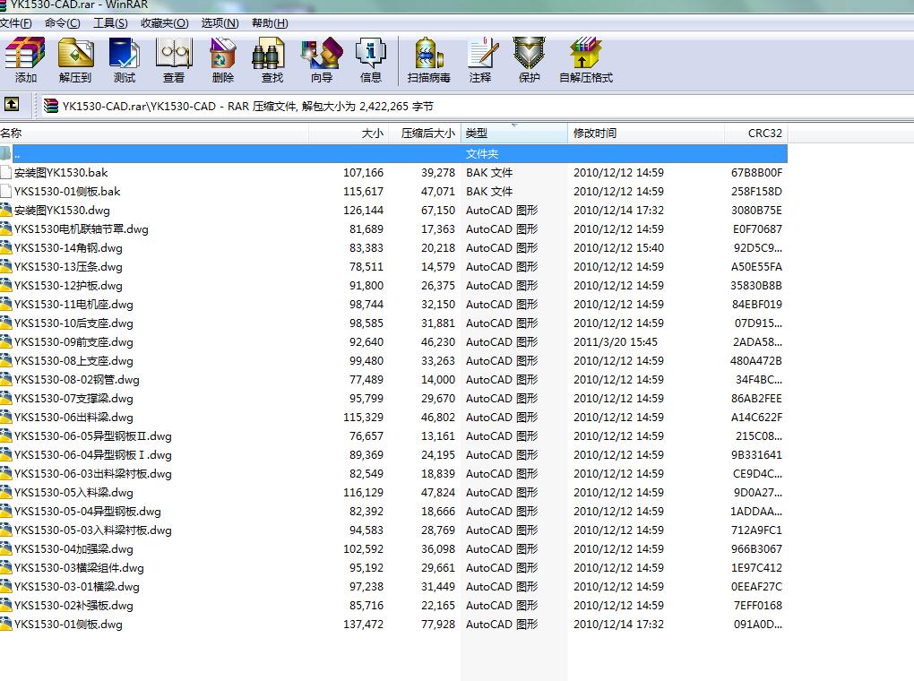Click the CRC32 value 67B8B00F
Viewport: 914px width, 681px height.
click(x=756, y=173)
